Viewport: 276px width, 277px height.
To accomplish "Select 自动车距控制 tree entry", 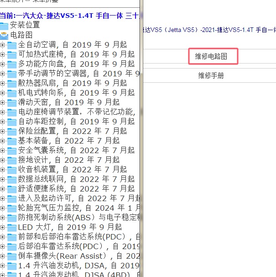I will tap(76, 122).
